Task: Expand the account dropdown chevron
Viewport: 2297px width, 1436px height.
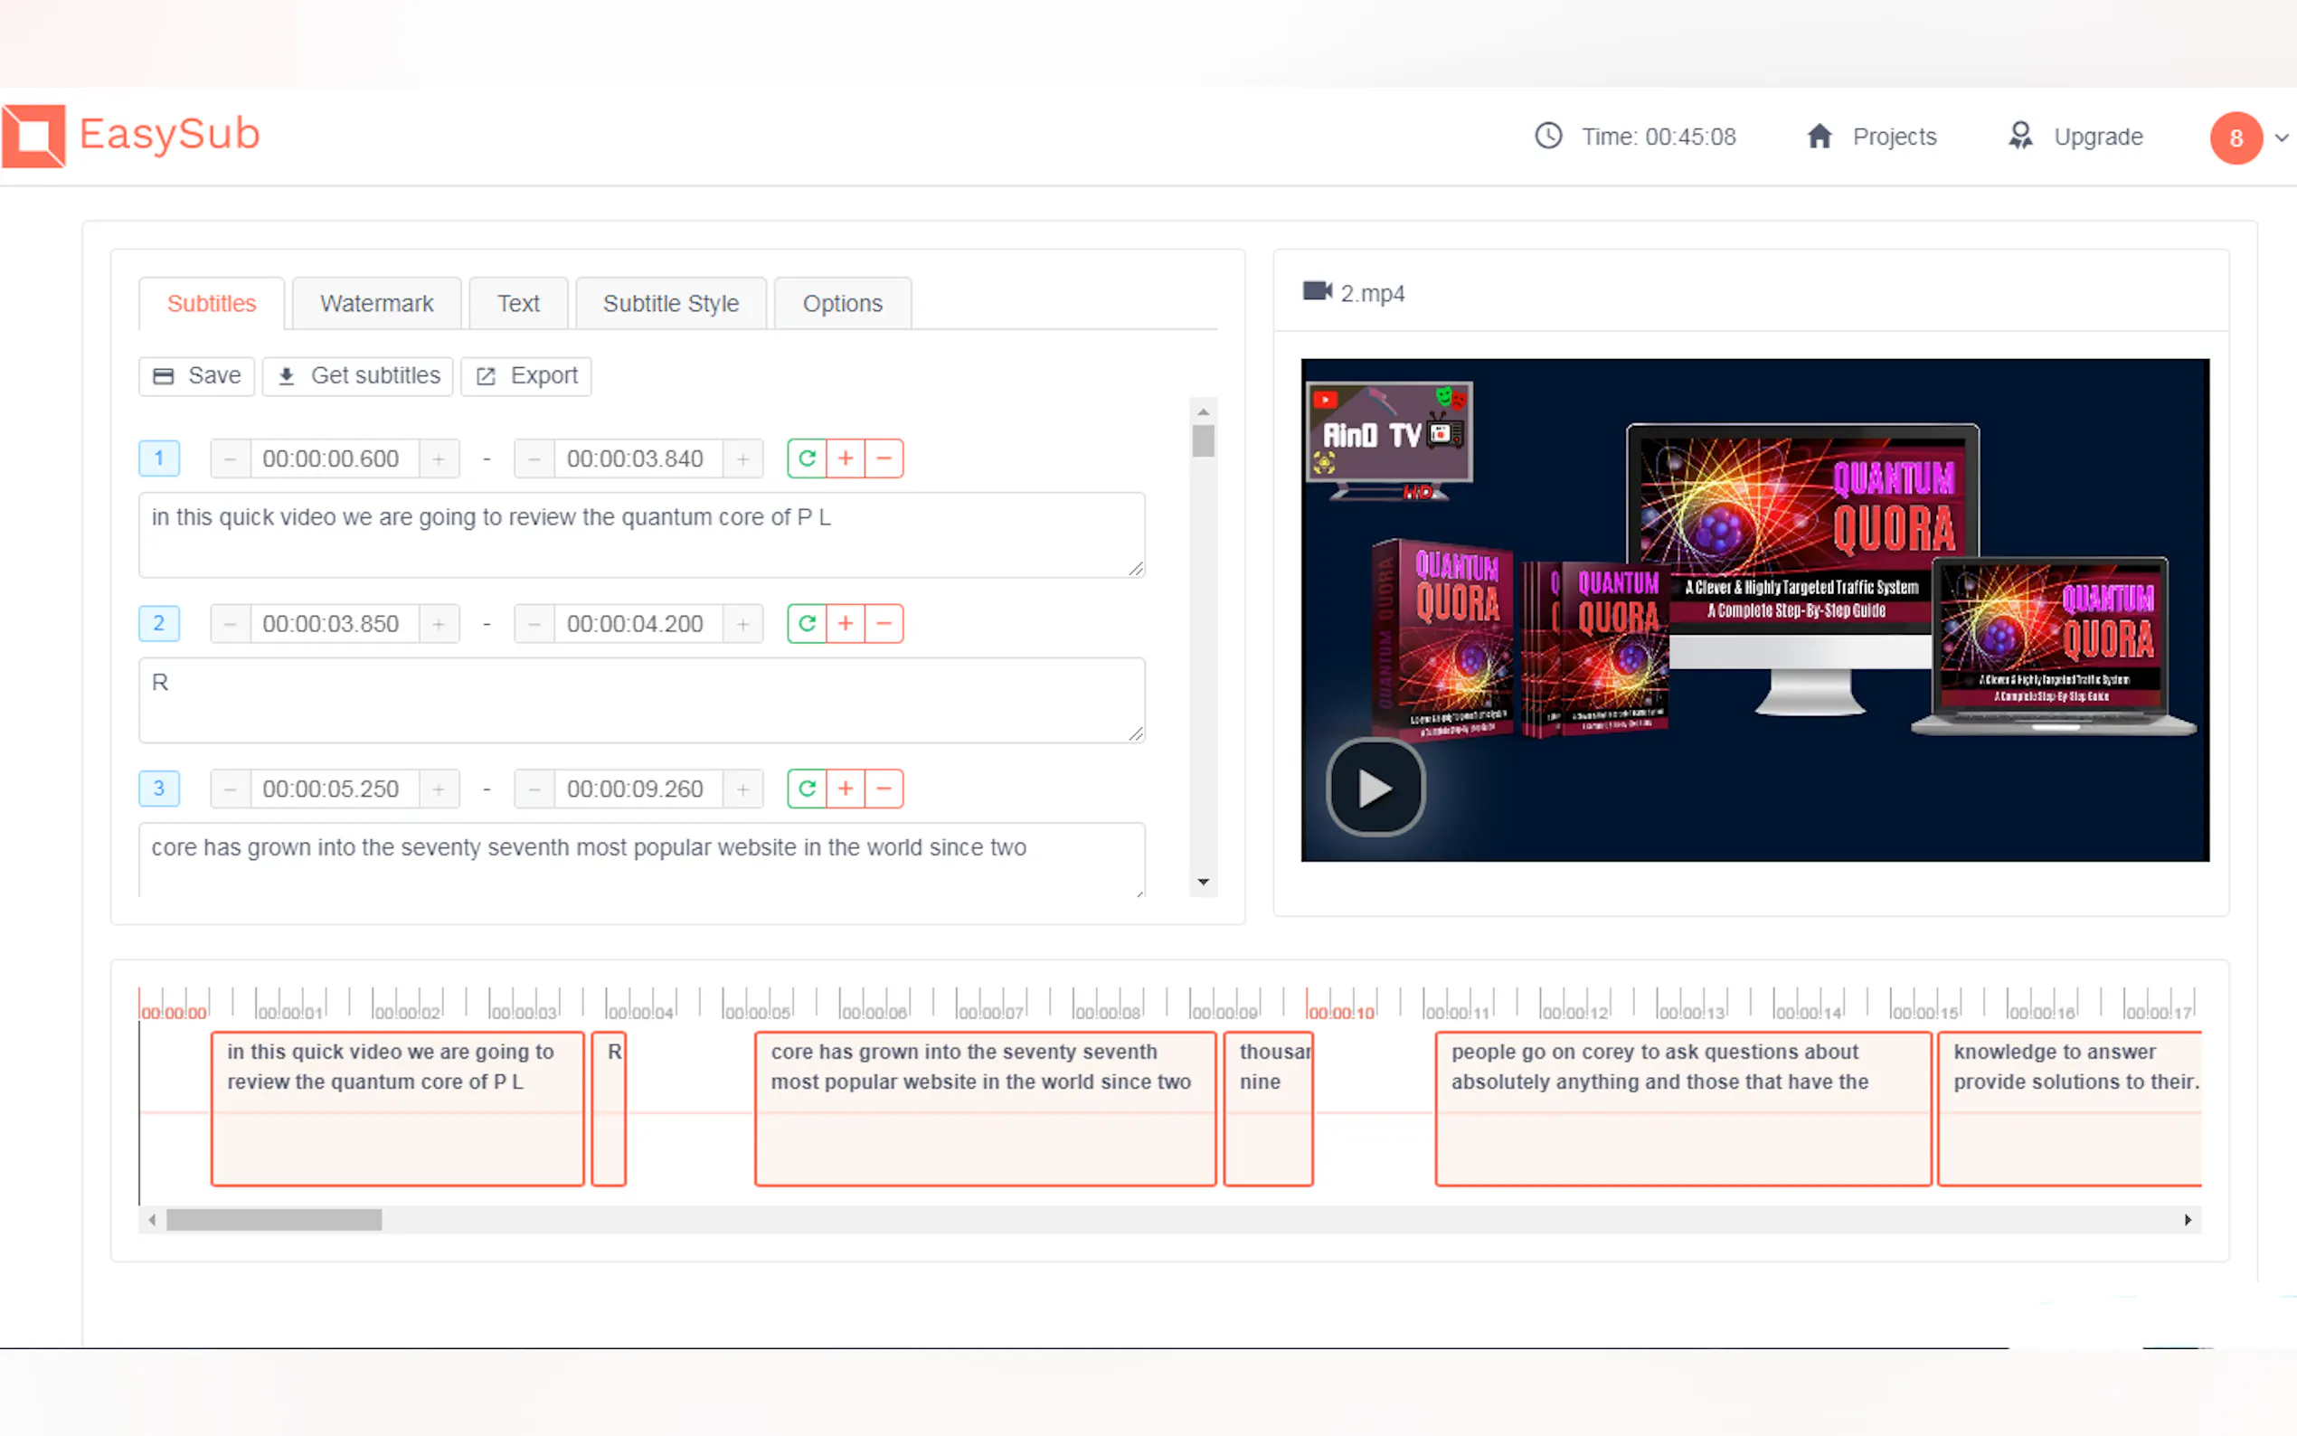Action: click(x=2281, y=138)
